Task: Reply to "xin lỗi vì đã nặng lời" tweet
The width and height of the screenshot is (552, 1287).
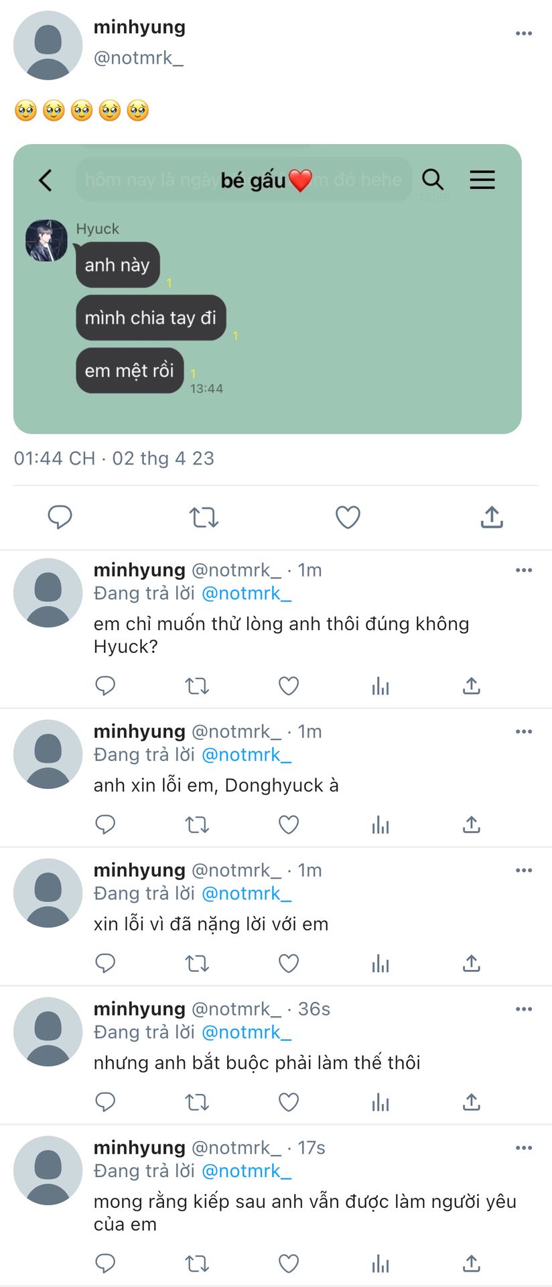Action: (105, 963)
